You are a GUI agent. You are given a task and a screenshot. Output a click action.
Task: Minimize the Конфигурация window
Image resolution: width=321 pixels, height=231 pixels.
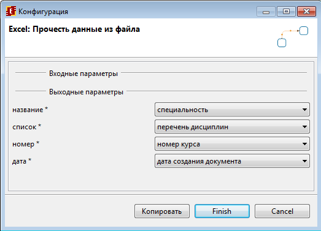(x=266, y=12)
